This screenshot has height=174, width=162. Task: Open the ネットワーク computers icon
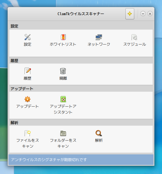(99, 37)
